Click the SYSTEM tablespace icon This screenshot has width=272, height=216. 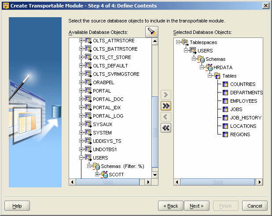point(88,133)
